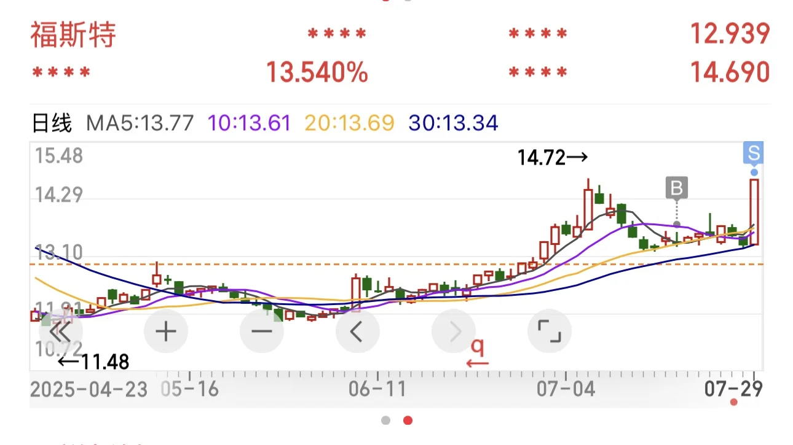Select the red page indicator dot below chart
Screen dimensions: 793x445
pos(408,420)
